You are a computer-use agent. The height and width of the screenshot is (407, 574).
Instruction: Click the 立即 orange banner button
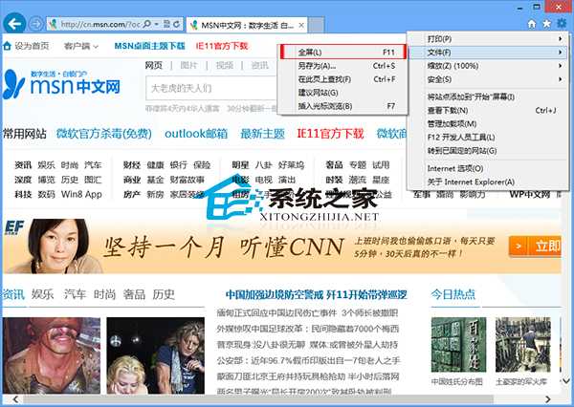(535, 246)
